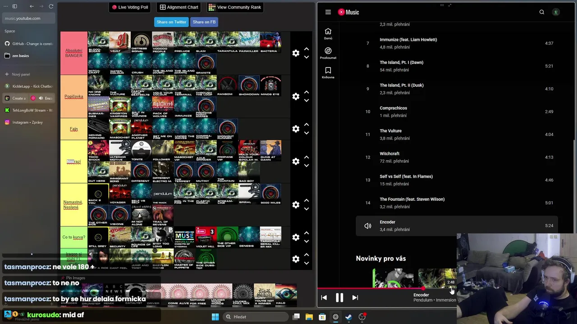Image resolution: width=577 pixels, height=324 pixels.
Task: Open Task View on the taskbar
Action: (x=296, y=317)
